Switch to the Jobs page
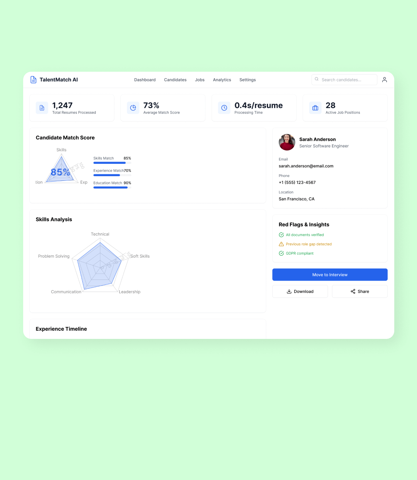417x480 pixels. pos(200,80)
